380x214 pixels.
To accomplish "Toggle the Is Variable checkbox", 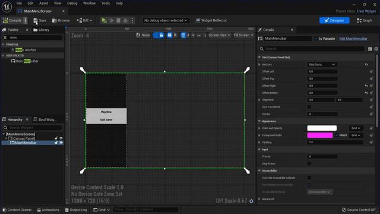I will [x=316, y=39].
